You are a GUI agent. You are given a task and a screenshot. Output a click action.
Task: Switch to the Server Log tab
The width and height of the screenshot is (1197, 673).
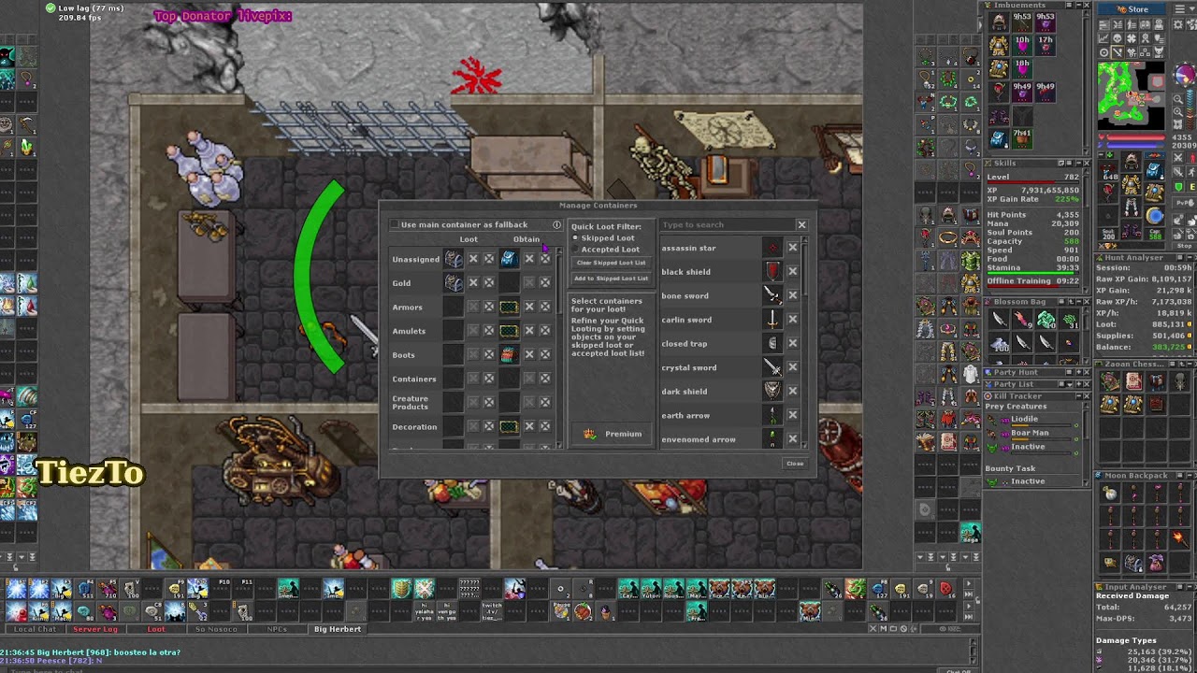(x=95, y=629)
